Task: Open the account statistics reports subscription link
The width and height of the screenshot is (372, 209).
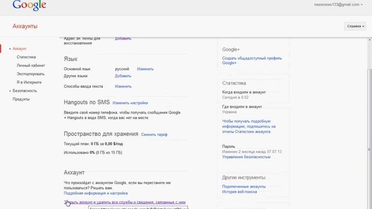Action: click(x=249, y=127)
